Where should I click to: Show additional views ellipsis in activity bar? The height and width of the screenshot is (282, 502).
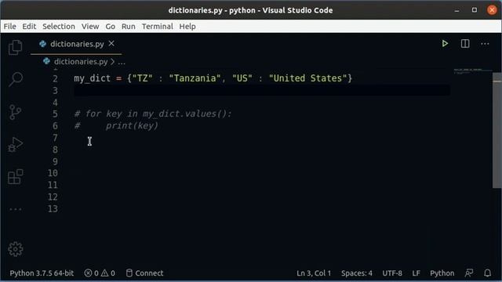click(16, 209)
